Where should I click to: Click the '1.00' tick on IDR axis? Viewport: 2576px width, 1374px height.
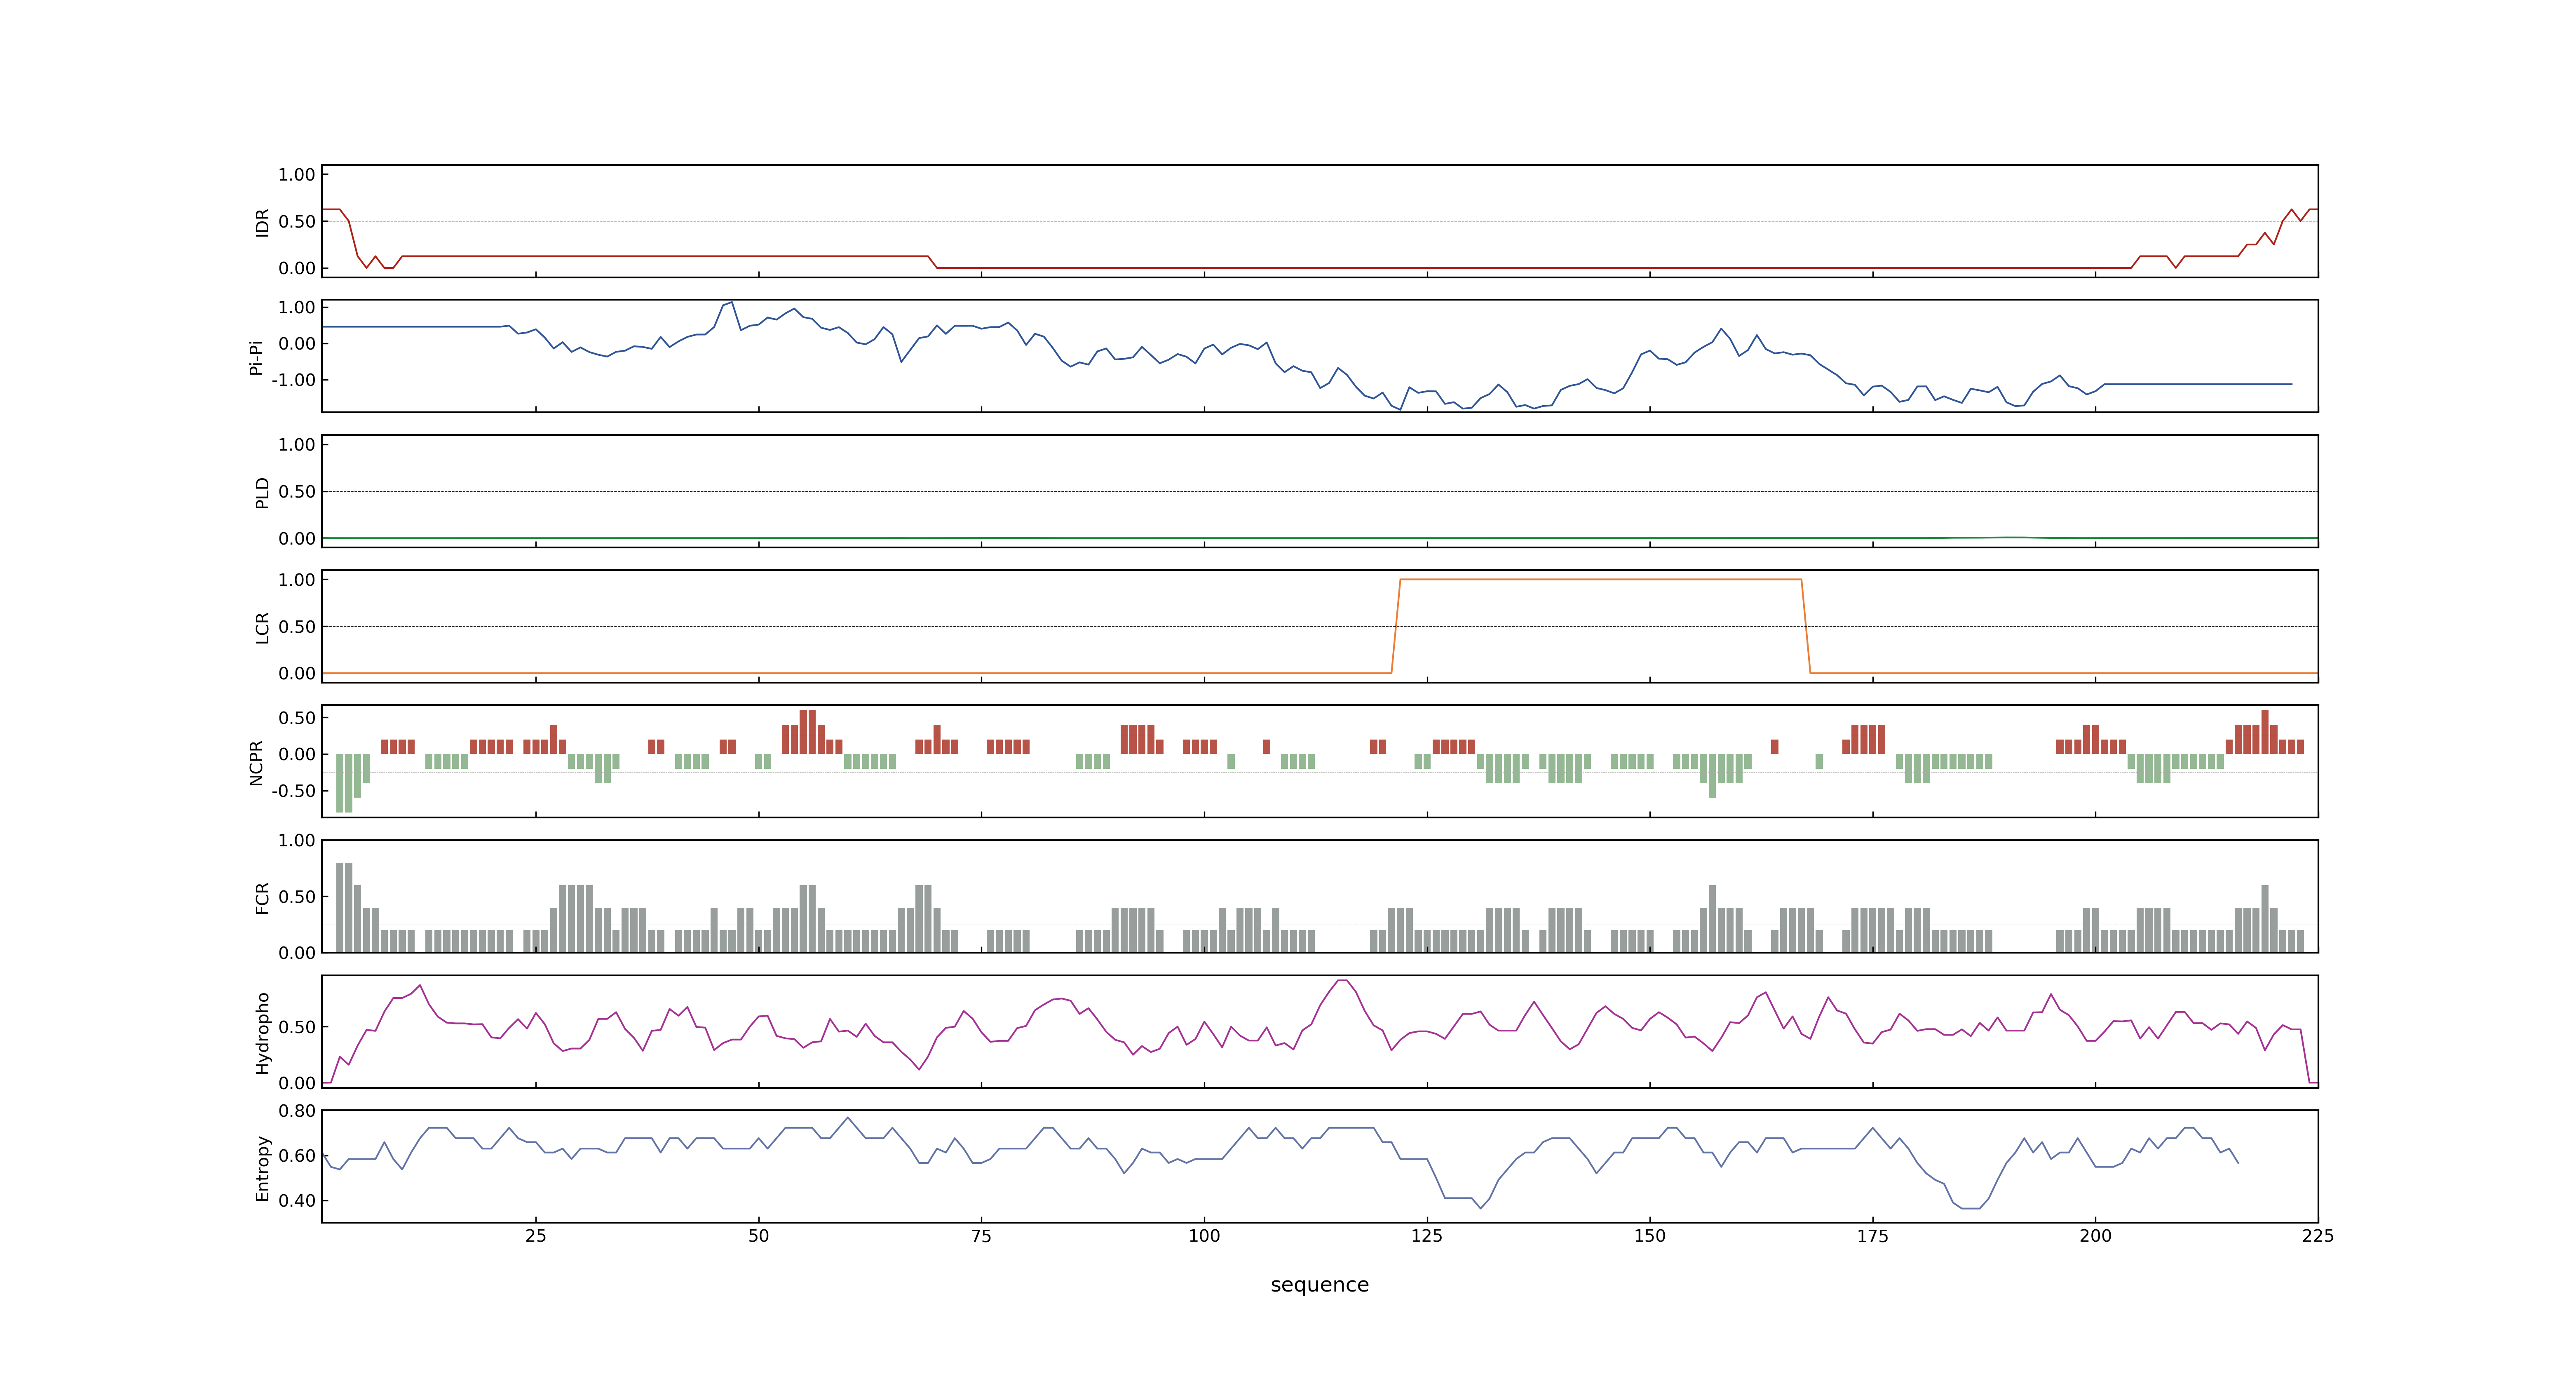tap(297, 175)
